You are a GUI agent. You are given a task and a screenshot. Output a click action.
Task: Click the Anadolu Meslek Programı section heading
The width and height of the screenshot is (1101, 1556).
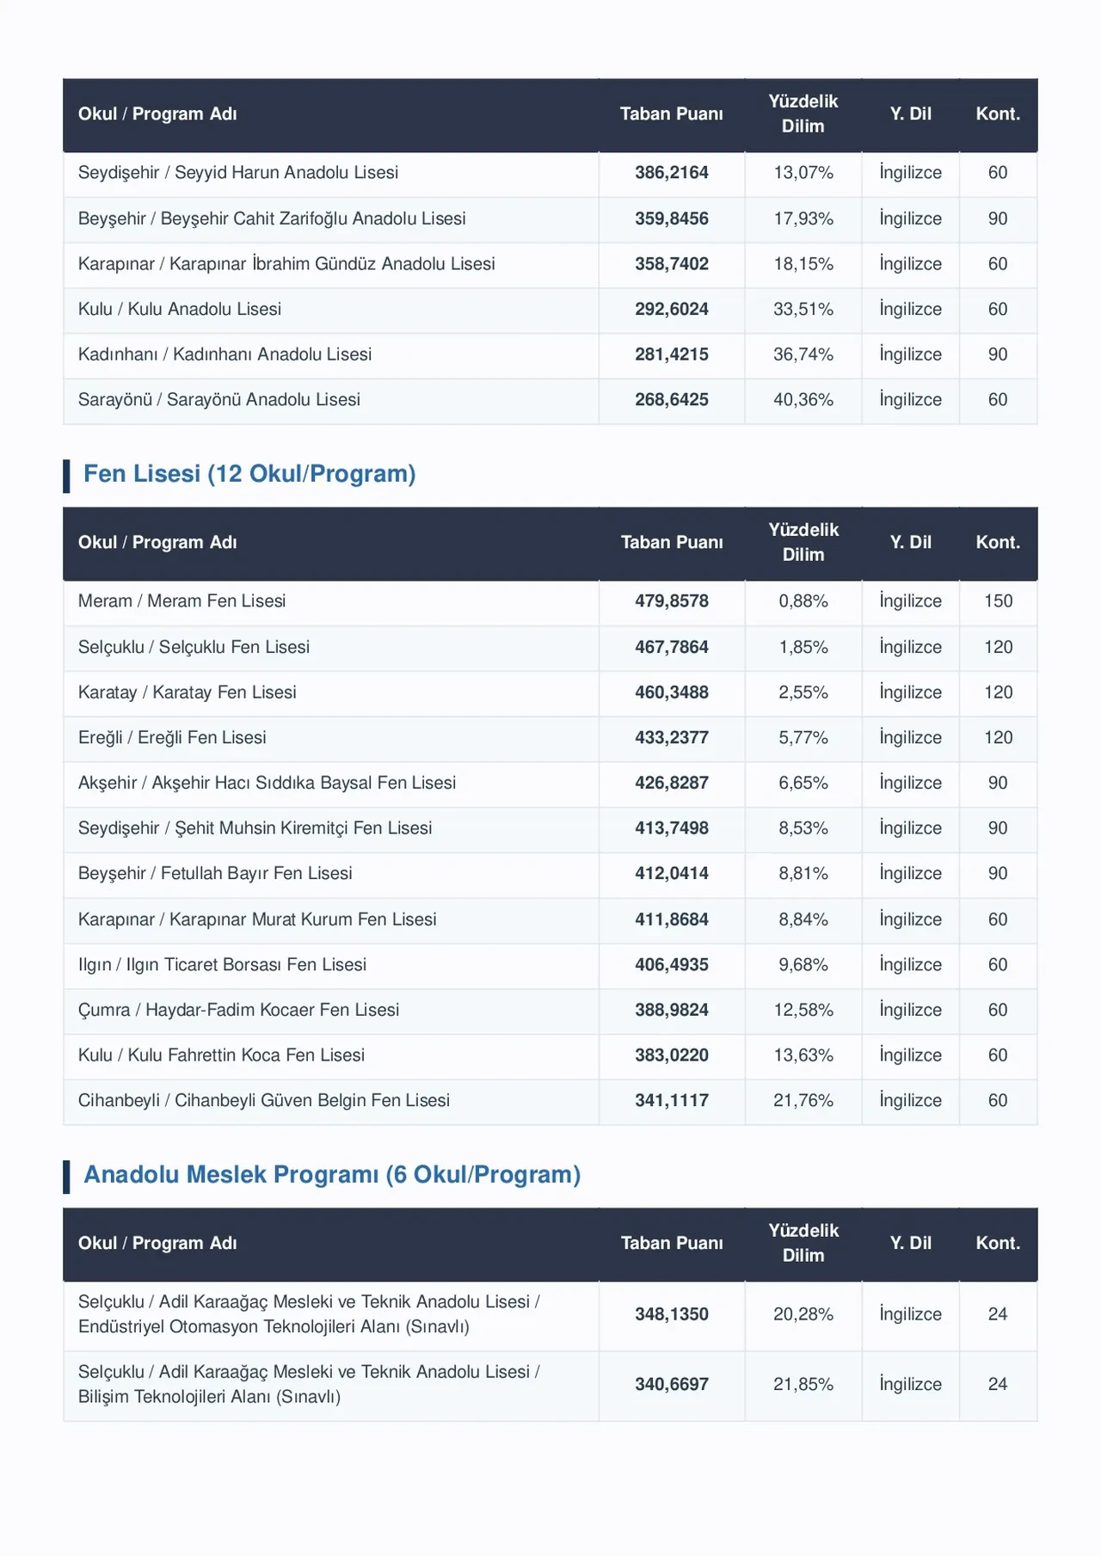coord(332,1175)
